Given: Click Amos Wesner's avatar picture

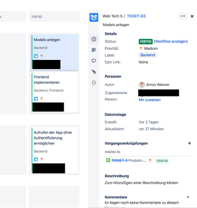Looking at the screenshot, I should [142, 85].
